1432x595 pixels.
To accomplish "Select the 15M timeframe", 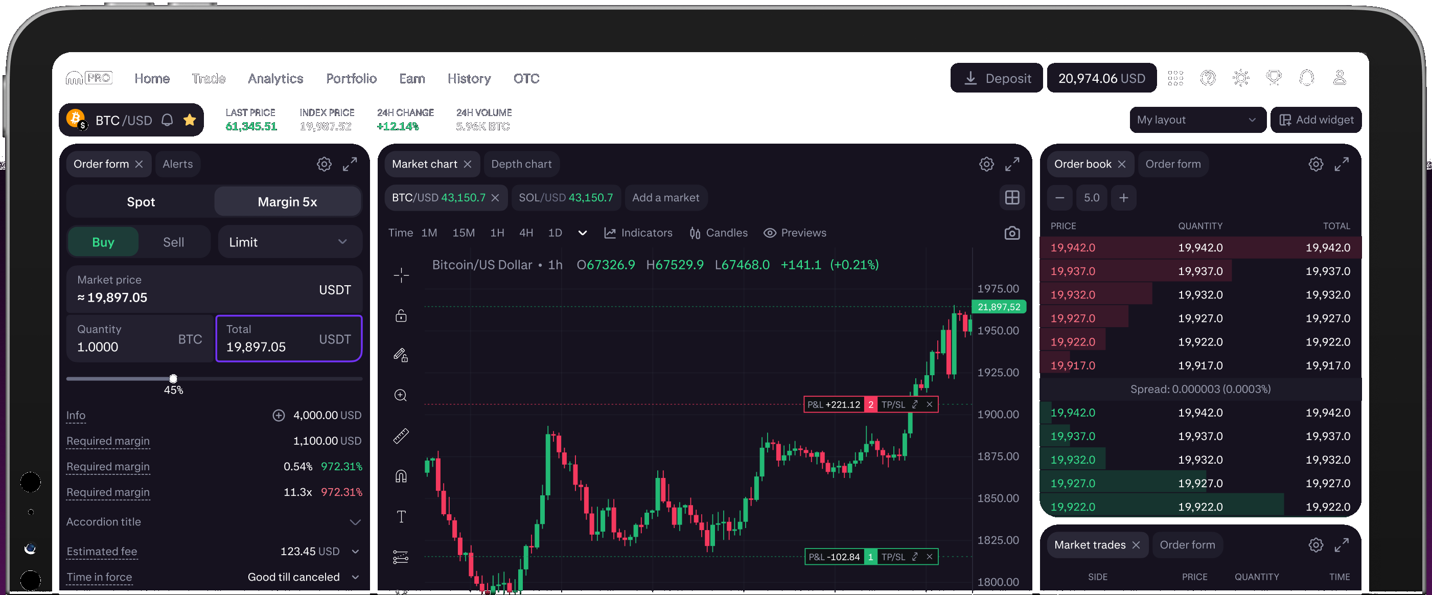I will click(464, 233).
